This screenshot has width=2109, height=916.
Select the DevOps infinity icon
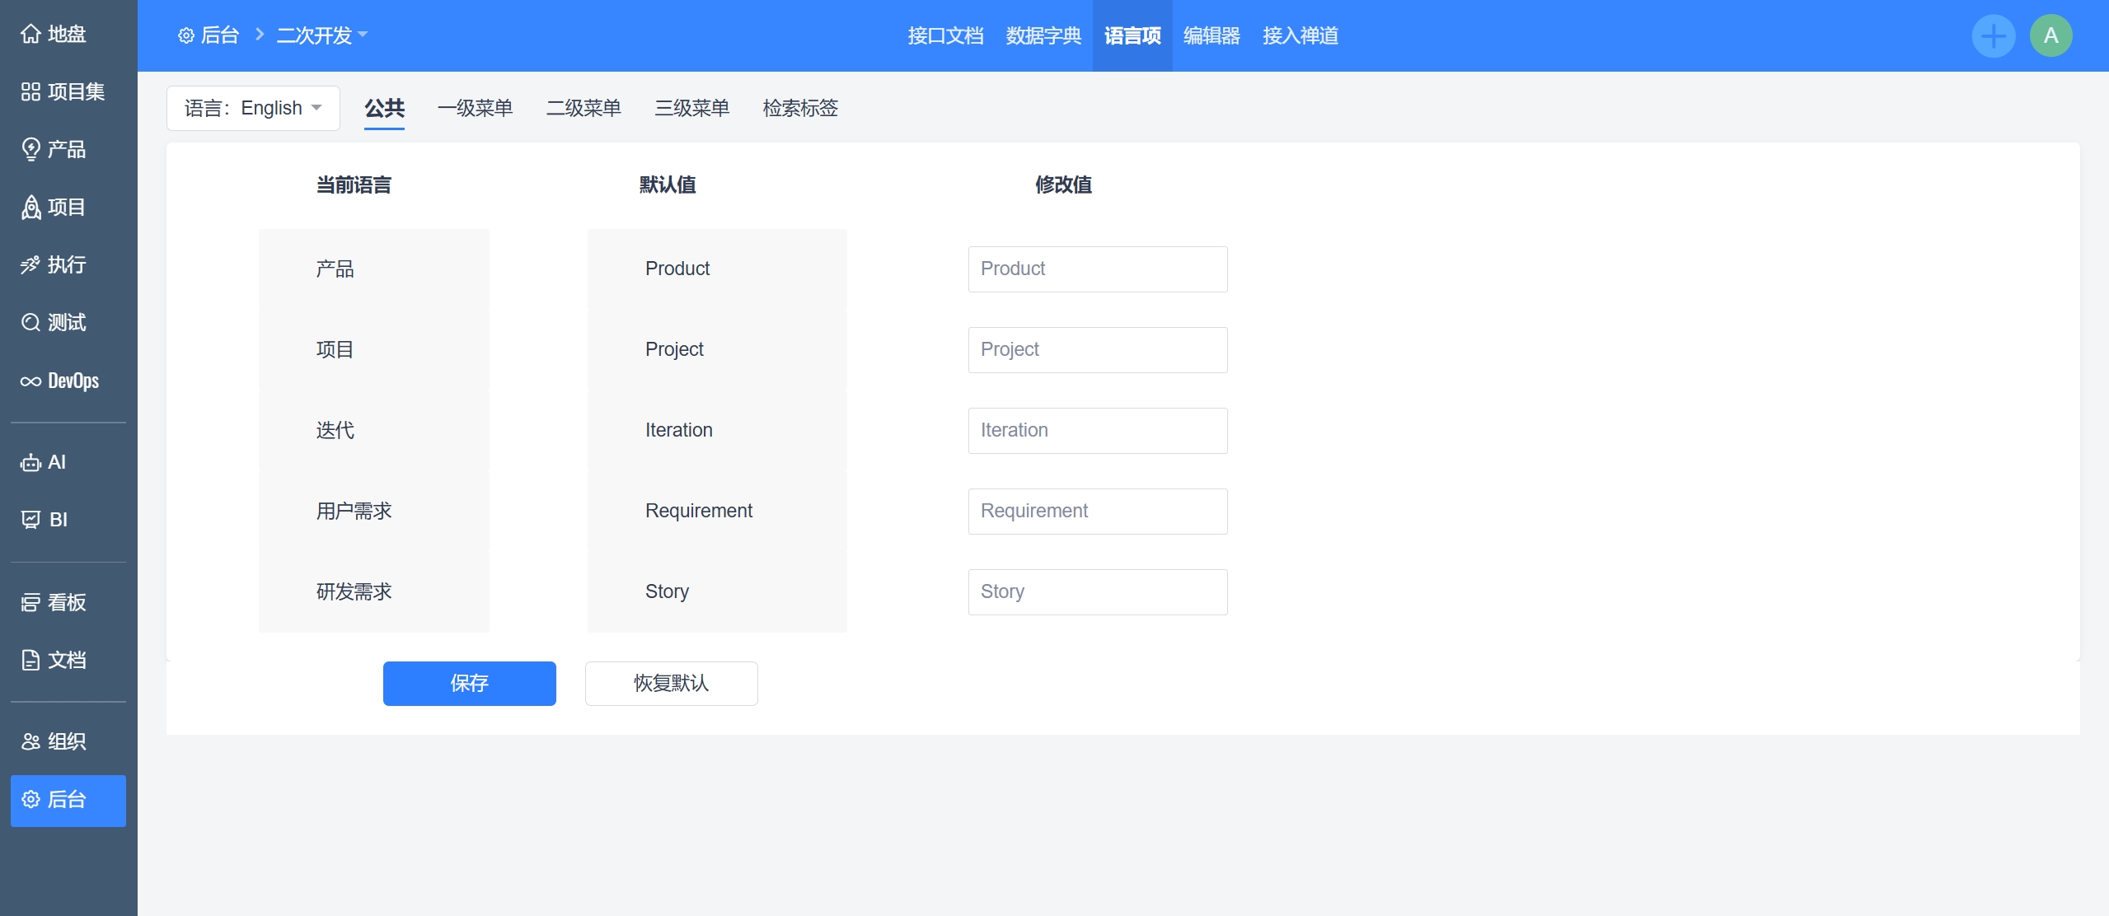(30, 381)
